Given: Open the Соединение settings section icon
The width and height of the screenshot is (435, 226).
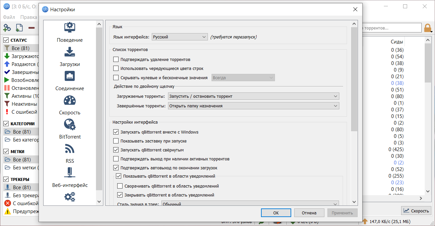Looking at the screenshot, I should click(70, 77).
